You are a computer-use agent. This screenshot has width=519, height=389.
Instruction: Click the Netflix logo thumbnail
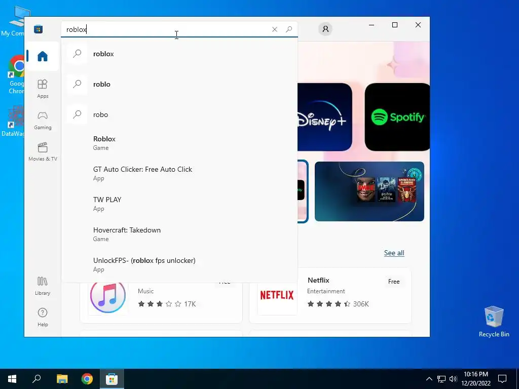click(x=277, y=295)
